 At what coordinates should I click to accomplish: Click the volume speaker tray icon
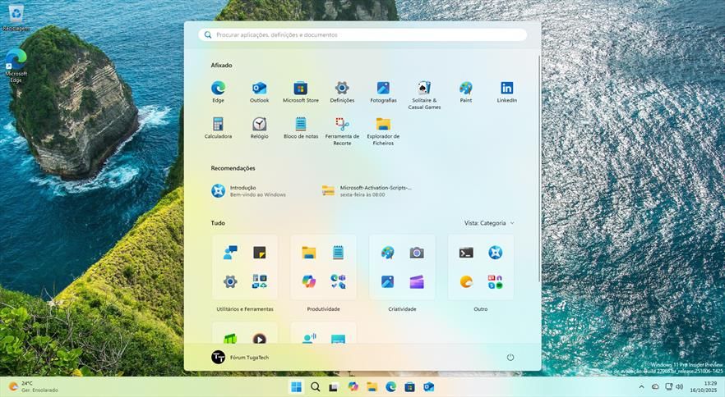(x=679, y=387)
